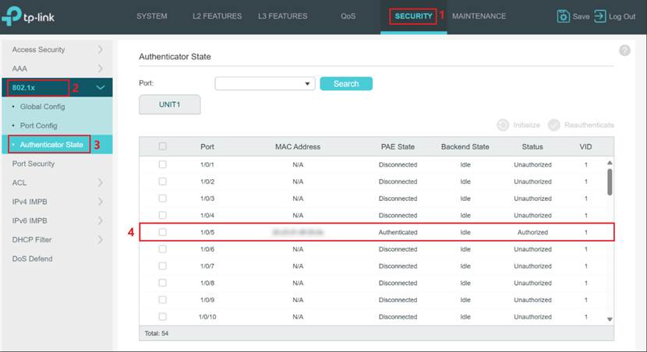
Task: Open the help question mark icon
Action: pos(624,51)
